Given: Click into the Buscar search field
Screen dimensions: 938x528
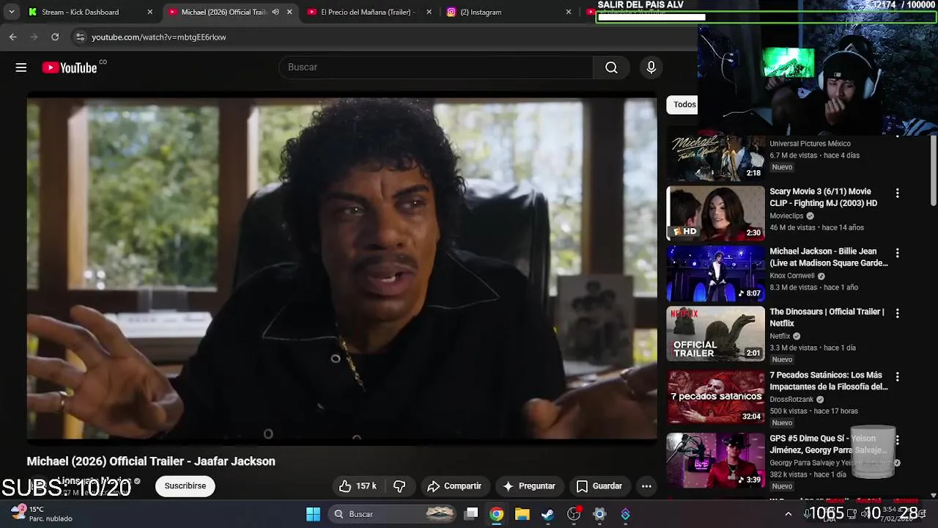Looking at the screenshot, I should [x=436, y=67].
